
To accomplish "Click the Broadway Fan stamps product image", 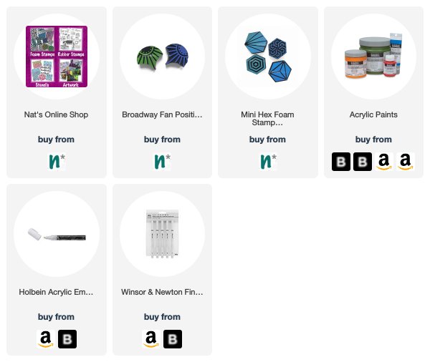I will 163,57.
